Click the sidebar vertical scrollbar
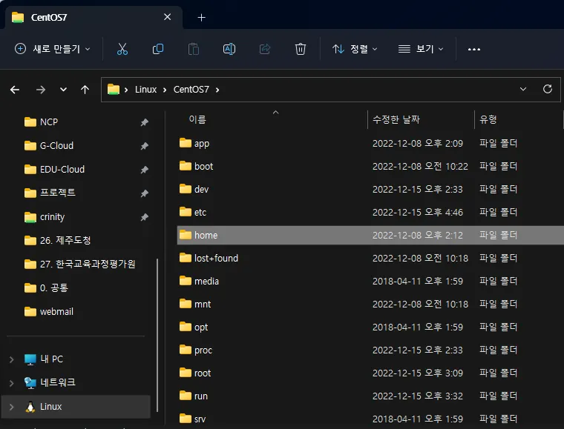 [157, 335]
